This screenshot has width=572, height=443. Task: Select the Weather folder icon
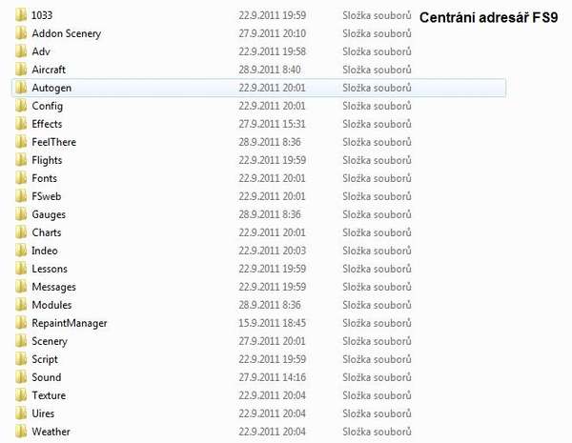(x=21, y=432)
